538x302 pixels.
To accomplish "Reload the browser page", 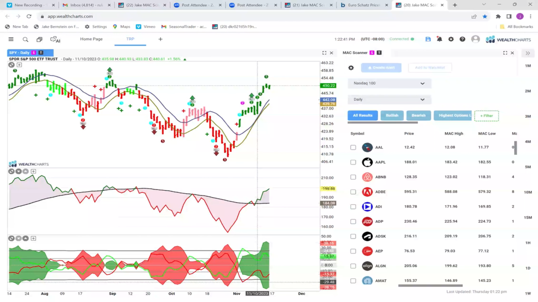I will [29, 16].
